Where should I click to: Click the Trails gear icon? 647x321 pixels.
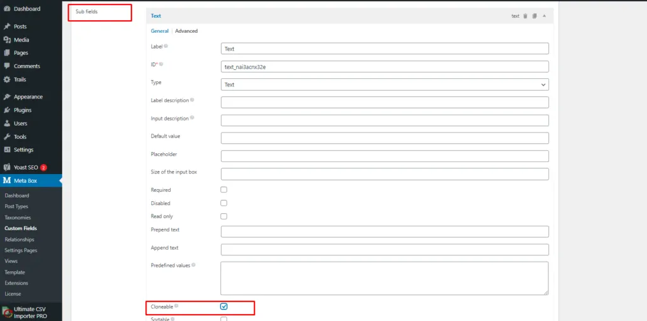tap(6, 79)
